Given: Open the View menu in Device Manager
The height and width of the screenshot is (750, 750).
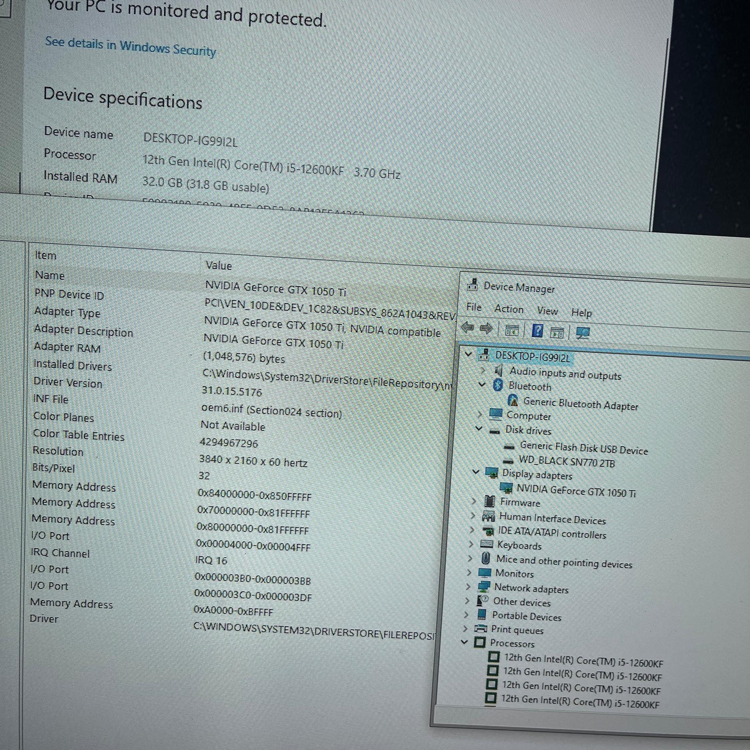Looking at the screenshot, I should (x=547, y=311).
